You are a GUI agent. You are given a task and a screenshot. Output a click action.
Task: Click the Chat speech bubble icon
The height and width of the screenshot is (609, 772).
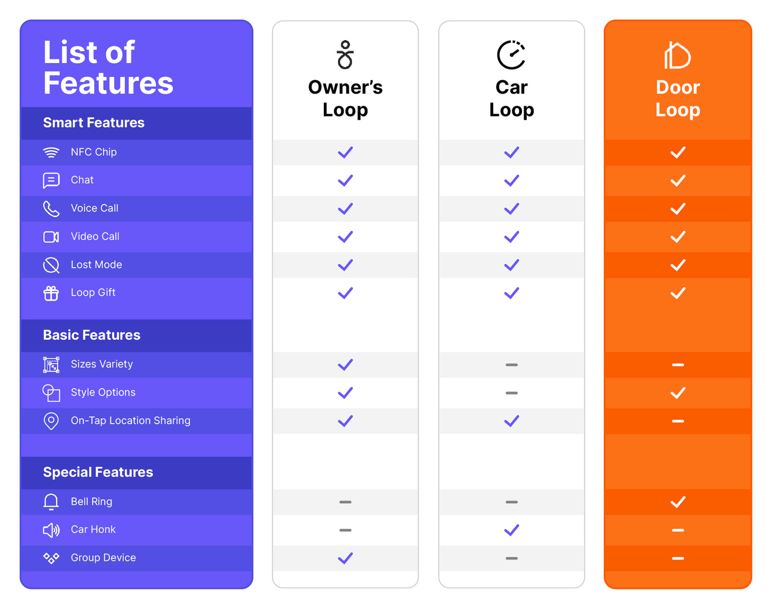[51, 181]
